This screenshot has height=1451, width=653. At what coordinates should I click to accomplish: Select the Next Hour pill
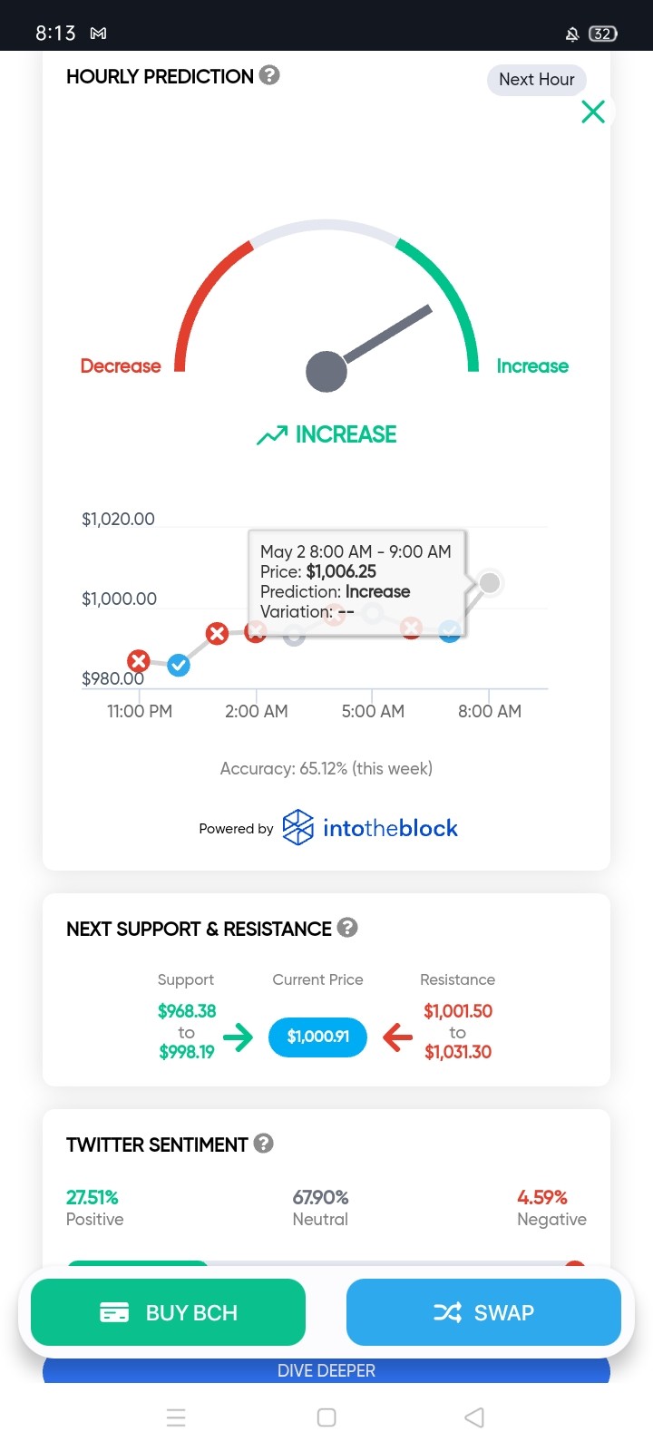coord(537,79)
